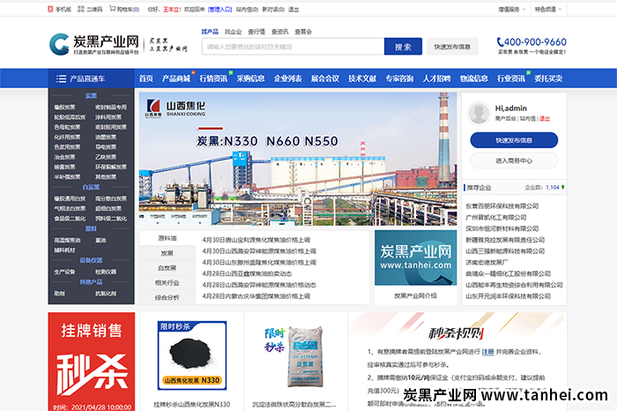
Task: Click the admin avatar image
Action: pos(479,113)
